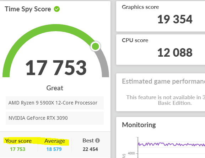Open the CPU score card
This screenshot has height=158, width=205.
[161, 50]
